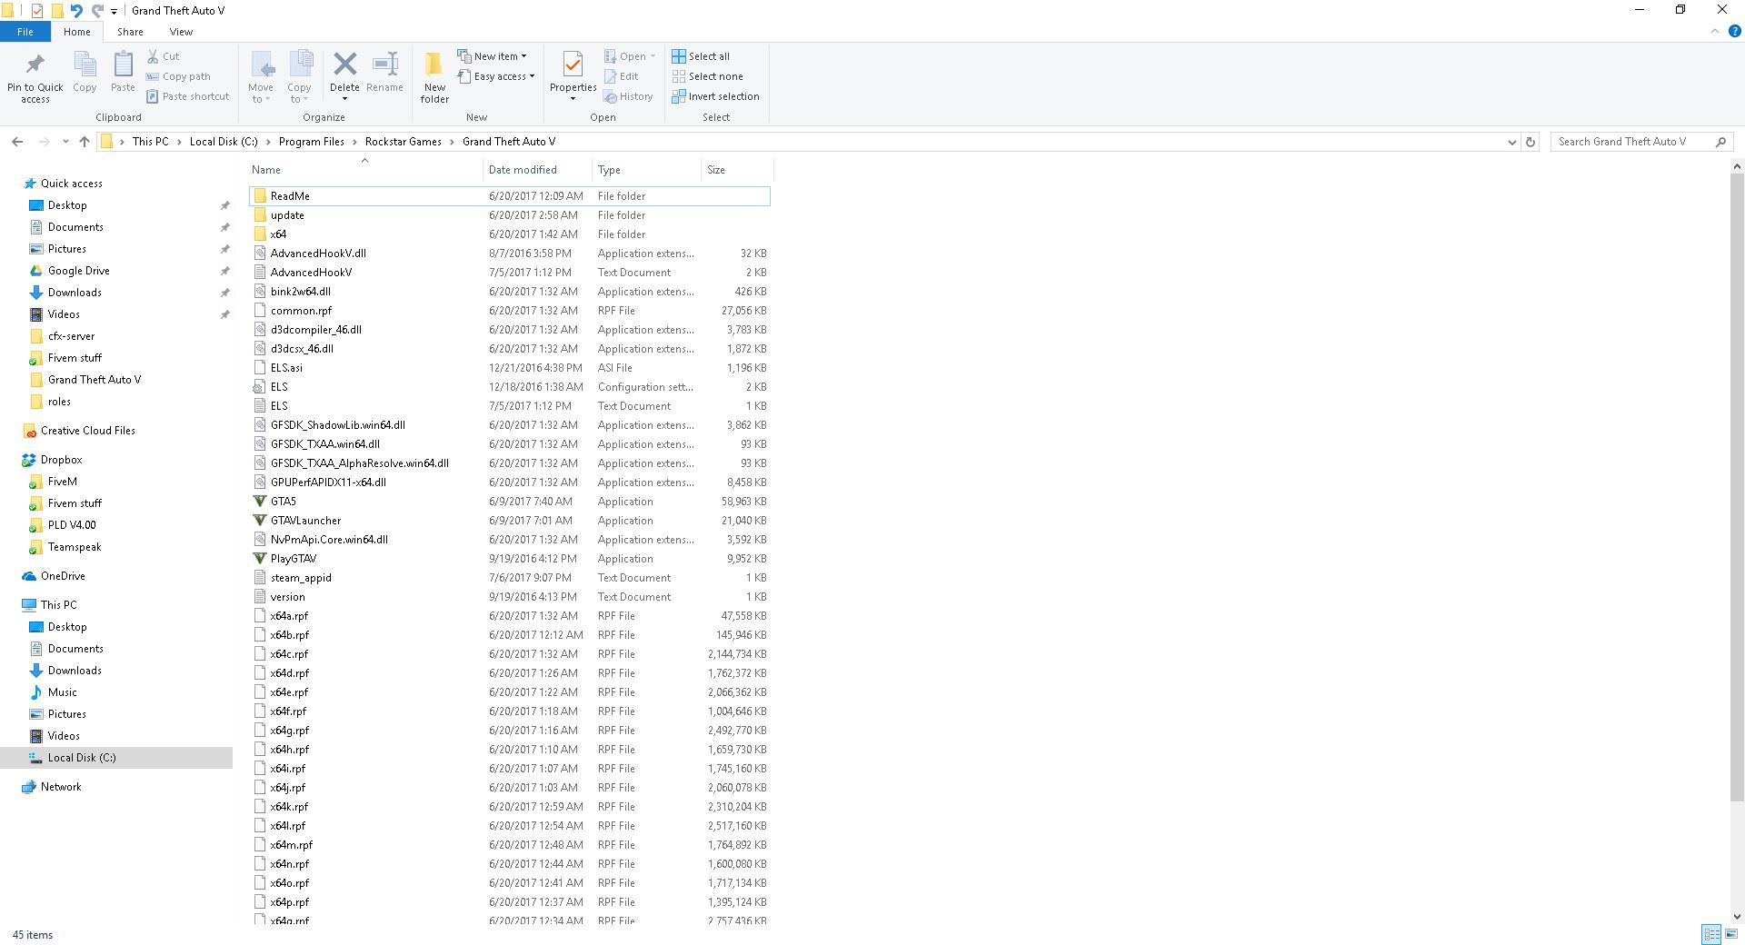1745x945 pixels.
Task: Select the ELS.asi file
Action: click(509, 368)
